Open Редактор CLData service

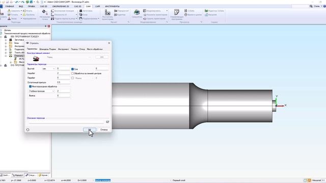[x=214, y=11]
